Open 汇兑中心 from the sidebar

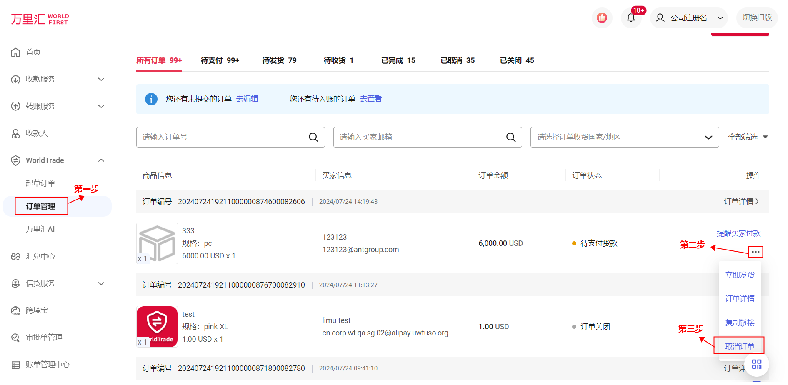click(x=40, y=257)
